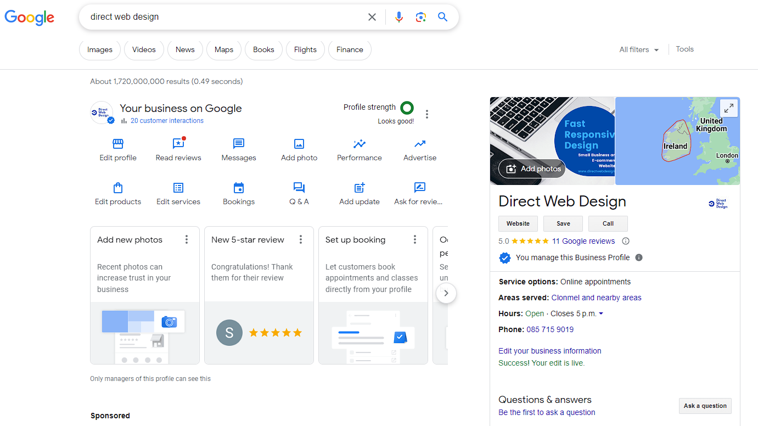Switch to the Images tab
Screen dimensions: 758x426
tap(100, 49)
